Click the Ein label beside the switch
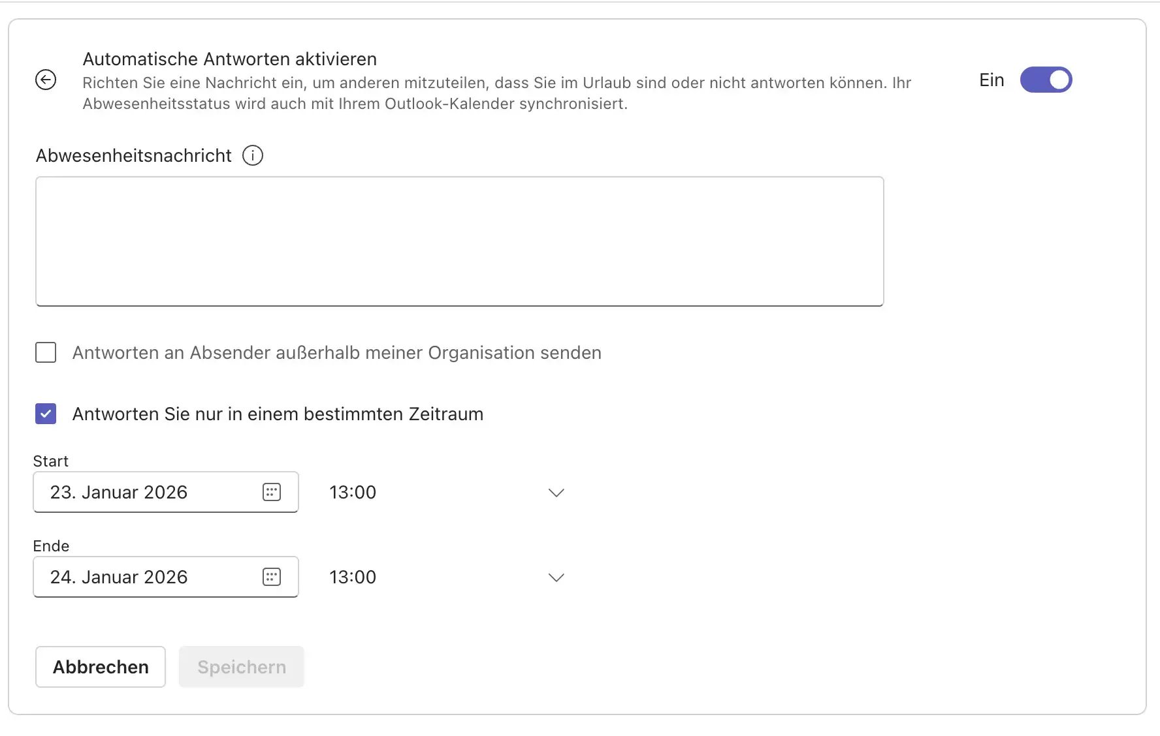Image resolution: width=1160 pixels, height=736 pixels. pos(991,80)
